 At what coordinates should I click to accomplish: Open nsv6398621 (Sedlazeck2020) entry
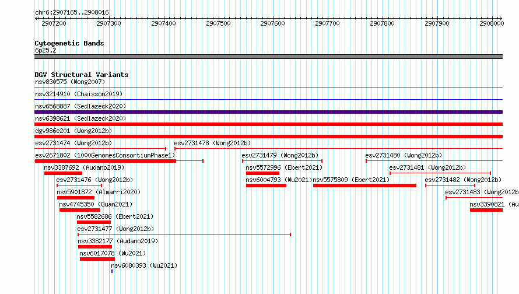tap(80, 118)
